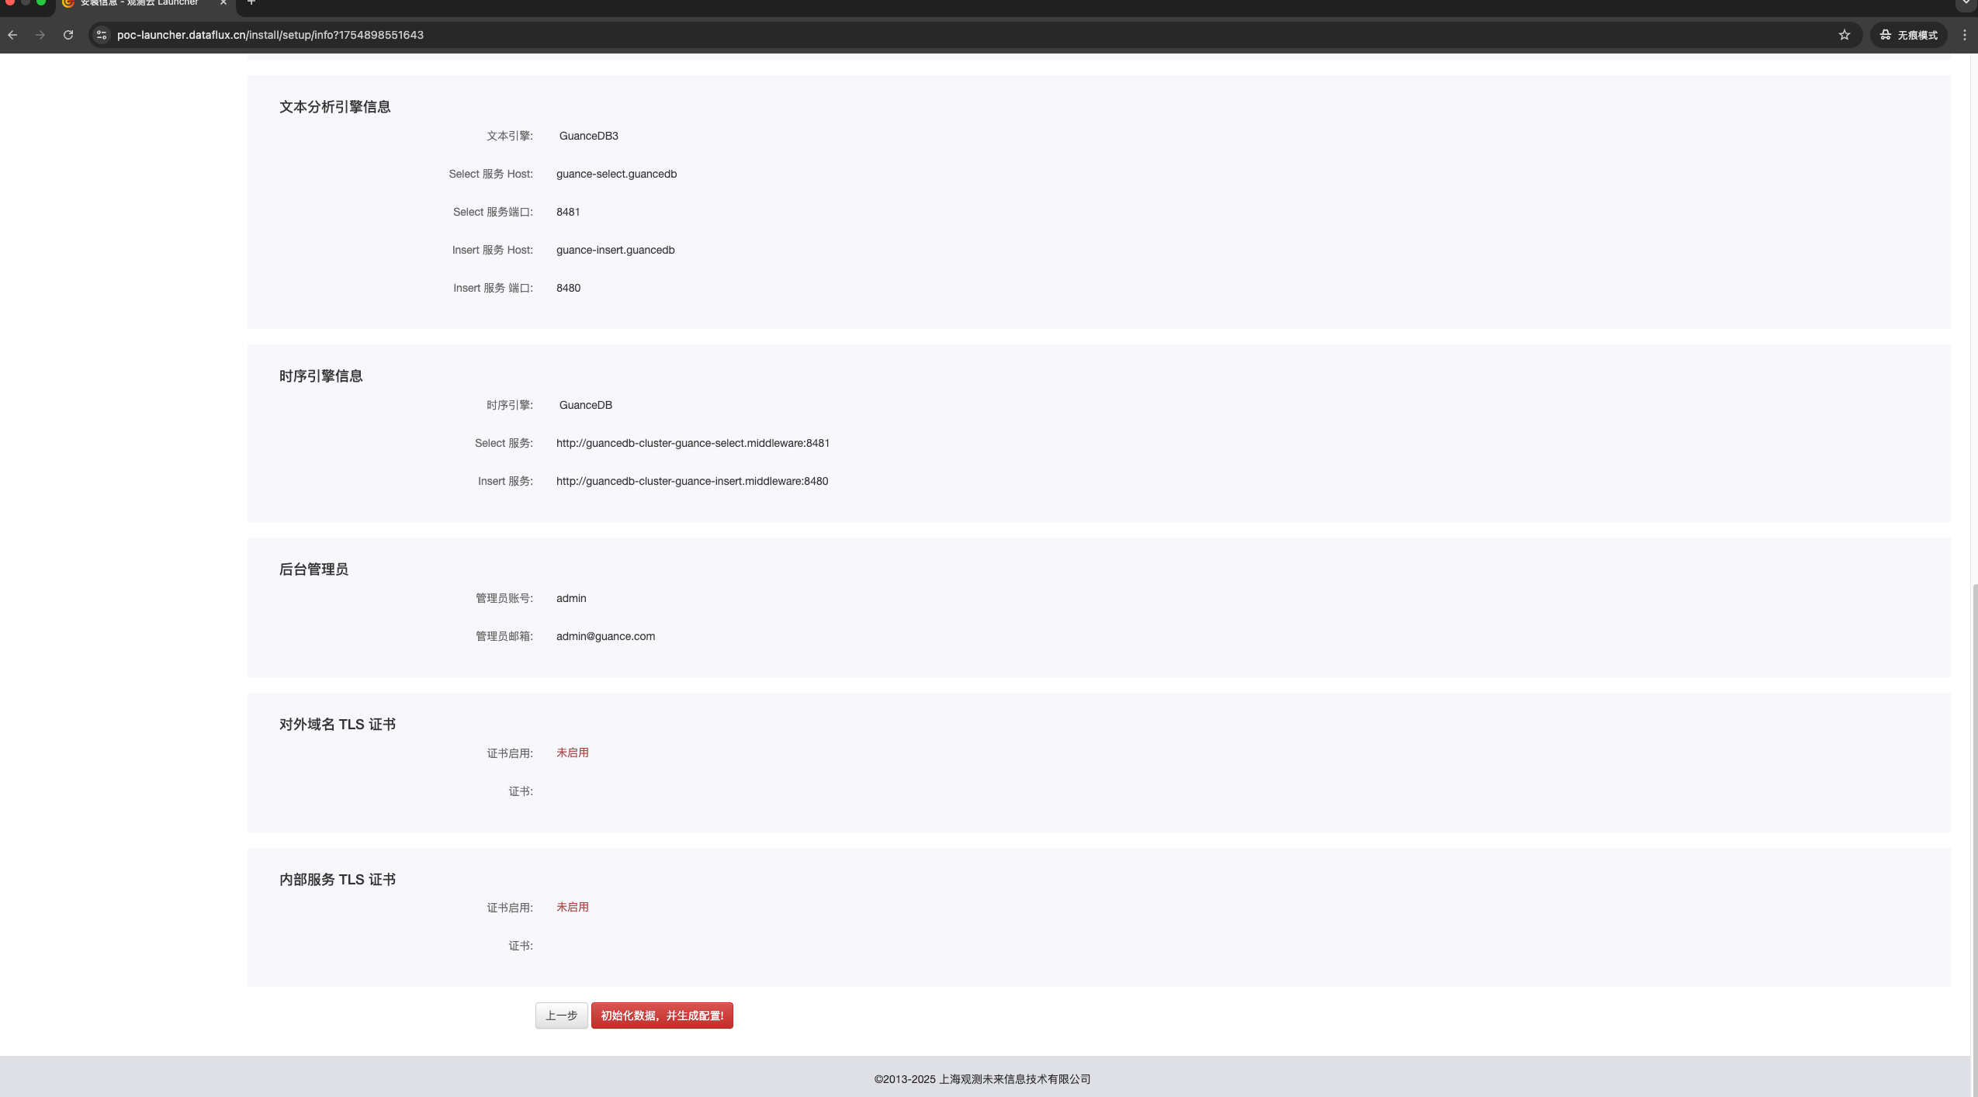Click the 文本引擎: label
This screenshot has height=1097, width=1978.
[x=510, y=136]
